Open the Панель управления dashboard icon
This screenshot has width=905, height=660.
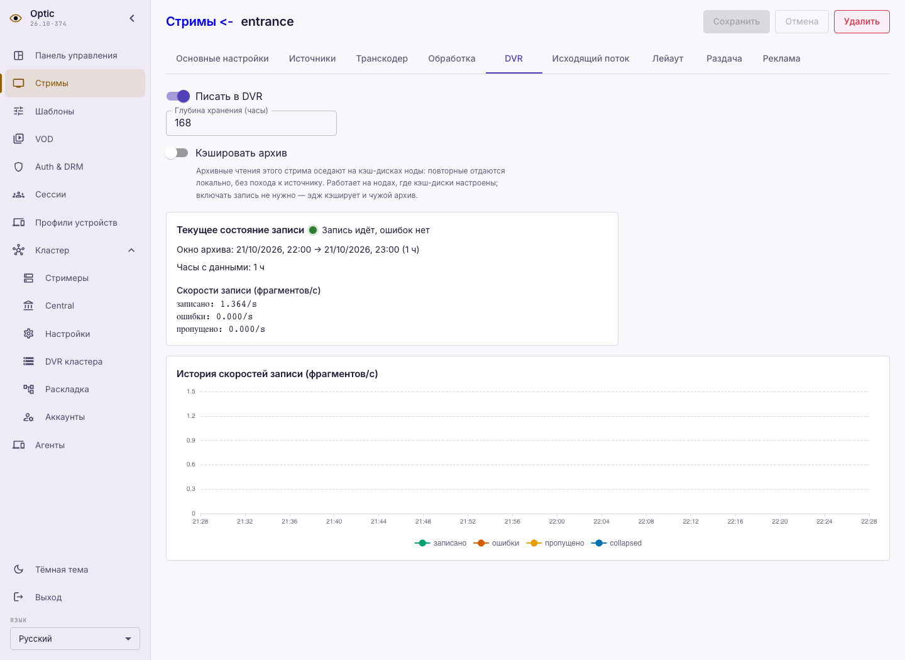(x=19, y=55)
